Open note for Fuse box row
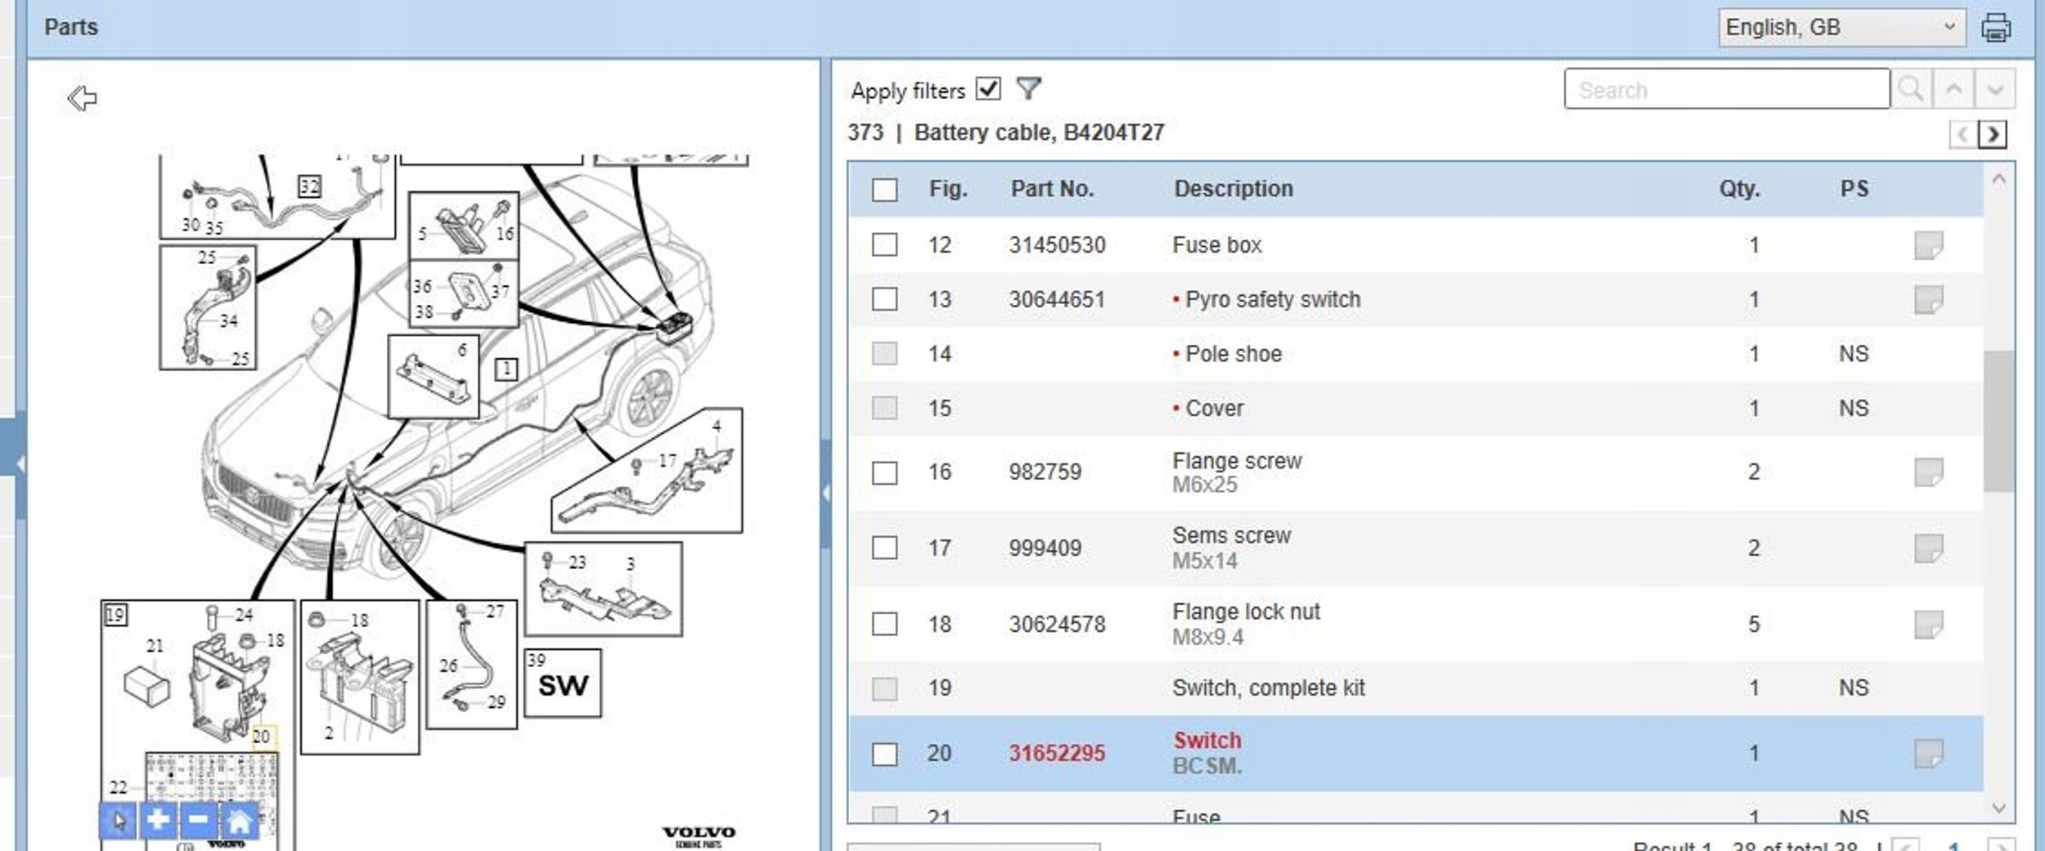This screenshot has width=2045, height=851. click(x=1928, y=245)
